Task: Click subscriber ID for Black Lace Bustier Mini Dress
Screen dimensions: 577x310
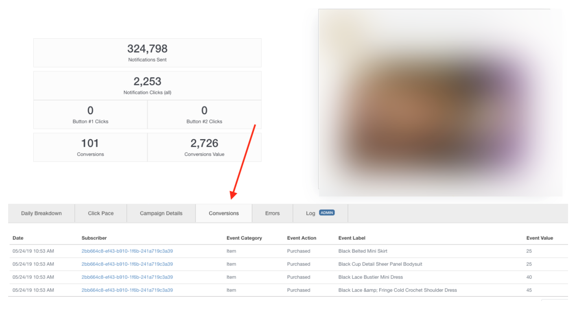Action: (127, 277)
